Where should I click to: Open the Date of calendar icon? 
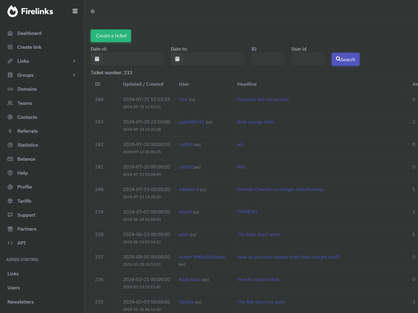[x=97, y=59]
